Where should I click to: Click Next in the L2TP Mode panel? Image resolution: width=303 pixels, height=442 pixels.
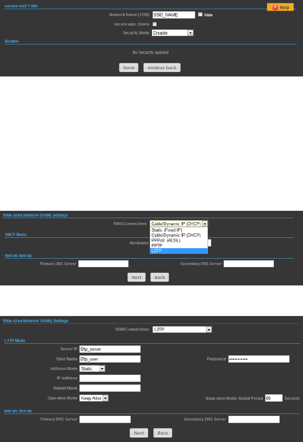point(139,433)
